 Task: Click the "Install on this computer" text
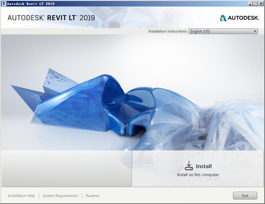click(198, 175)
